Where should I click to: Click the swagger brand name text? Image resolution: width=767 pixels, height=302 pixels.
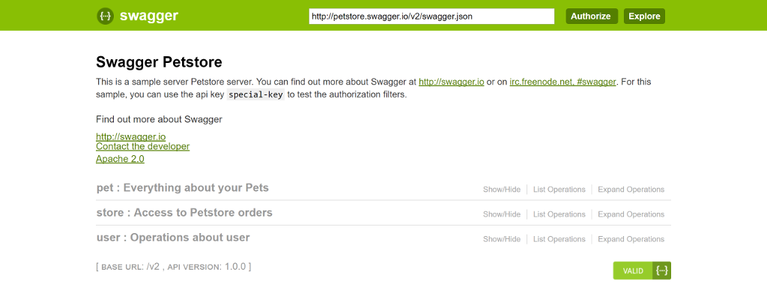148,16
